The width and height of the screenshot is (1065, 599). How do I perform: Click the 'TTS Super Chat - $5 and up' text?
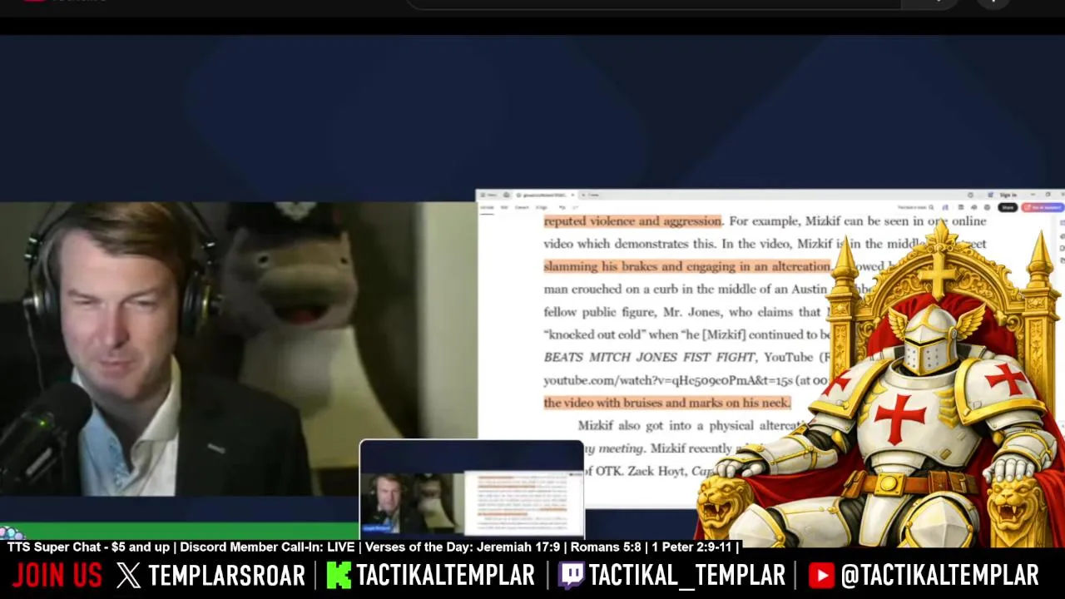pyautogui.click(x=88, y=547)
